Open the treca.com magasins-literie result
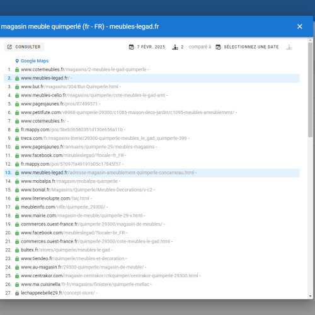 pos(104,138)
